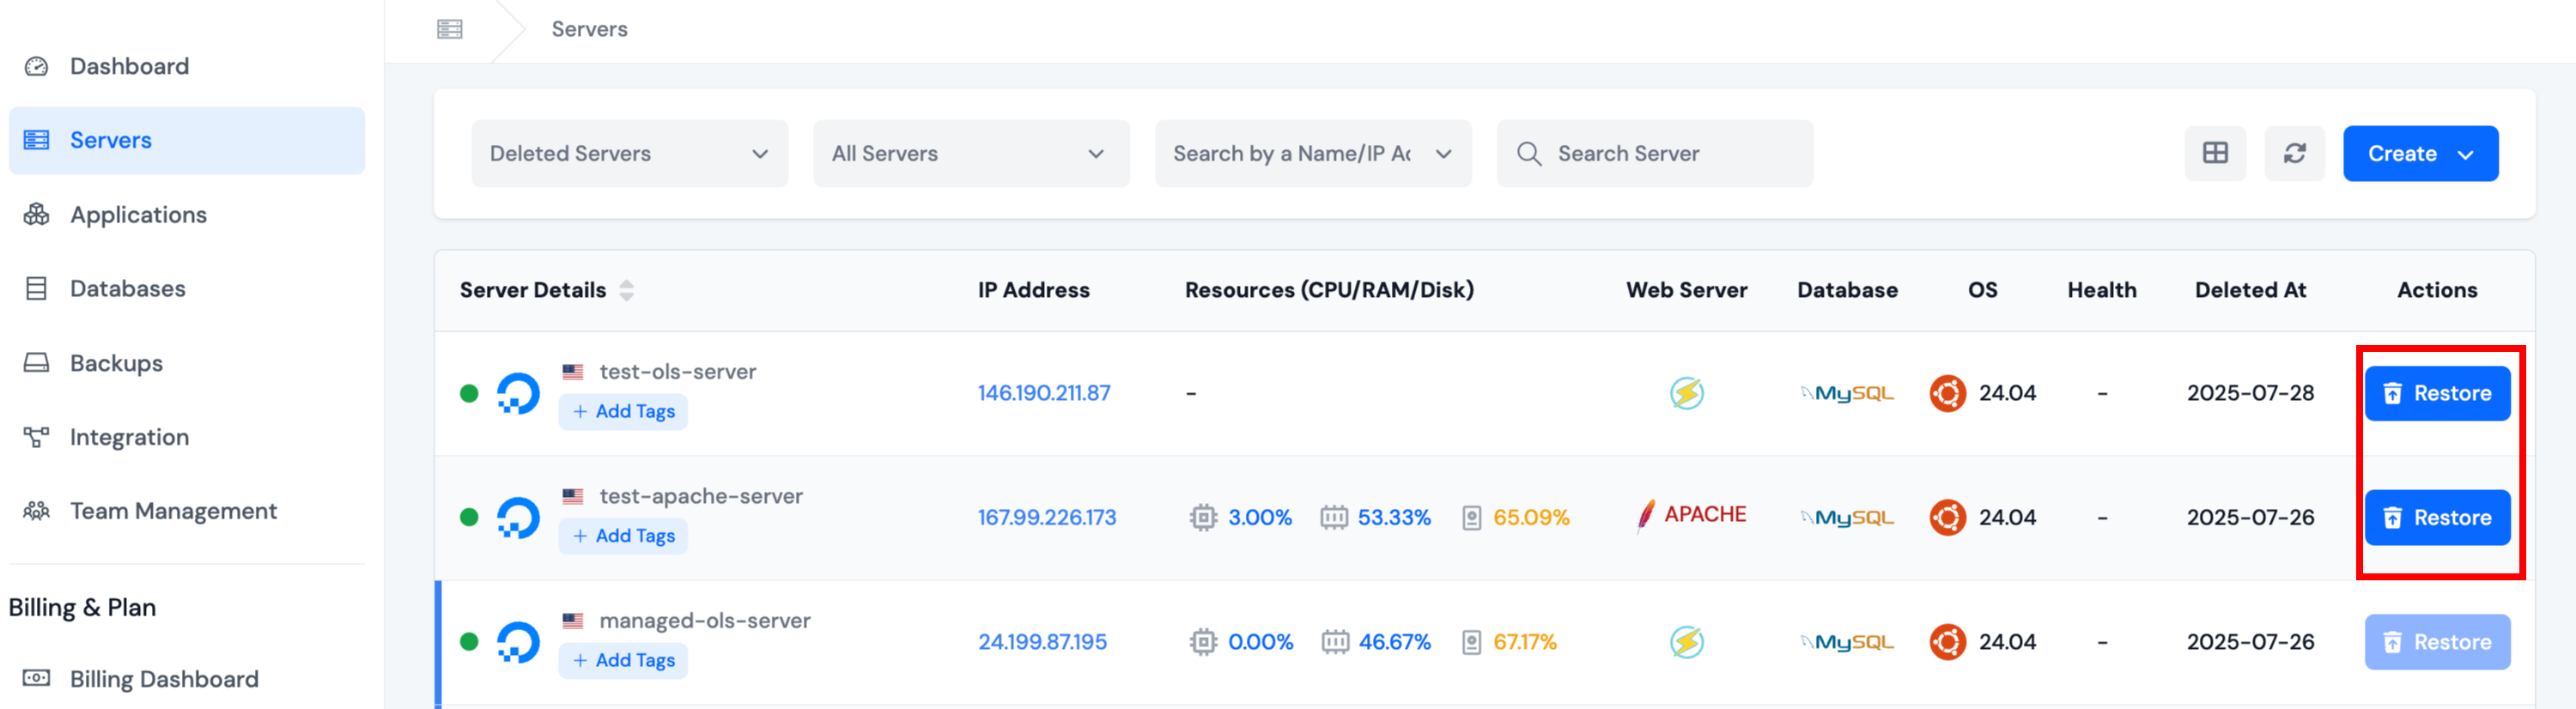2576x709 pixels.
Task: Click the DigitalOcean logo for test-ols-server
Action: [x=518, y=393]
